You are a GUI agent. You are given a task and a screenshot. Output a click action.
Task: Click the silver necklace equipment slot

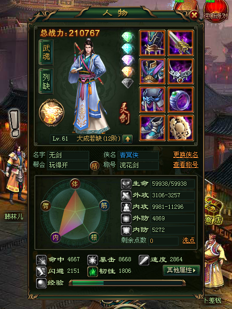(x=181, y=71)
